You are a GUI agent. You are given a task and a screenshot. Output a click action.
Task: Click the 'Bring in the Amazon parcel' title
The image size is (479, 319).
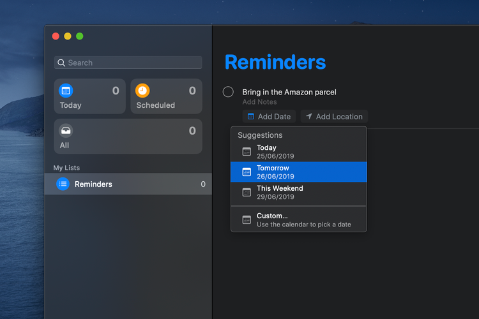[289, 92]
